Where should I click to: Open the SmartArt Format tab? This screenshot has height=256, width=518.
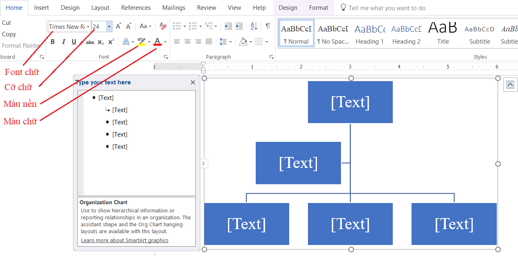click(x=319, y=7)
